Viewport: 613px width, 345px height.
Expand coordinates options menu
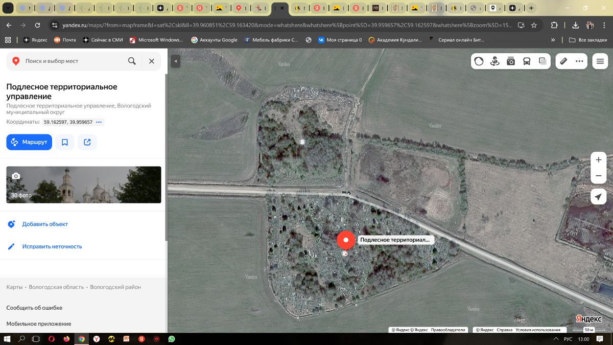point(99,122)
